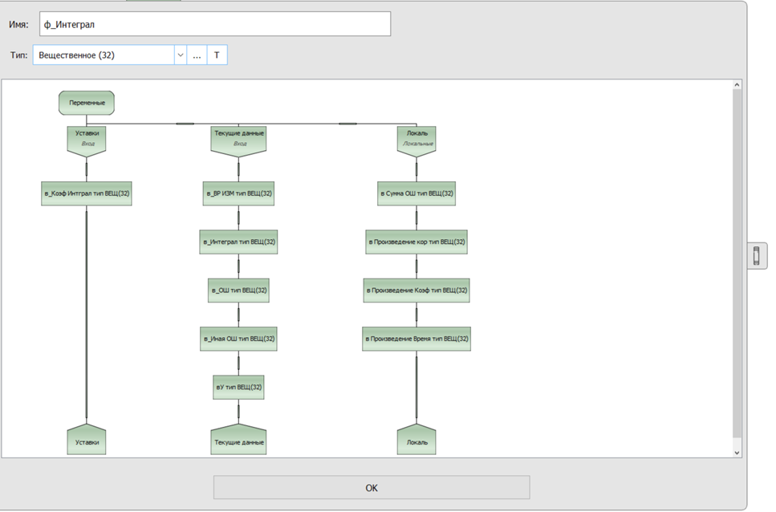Select the в_ВР ИЗМ variable node

[238, 193]
